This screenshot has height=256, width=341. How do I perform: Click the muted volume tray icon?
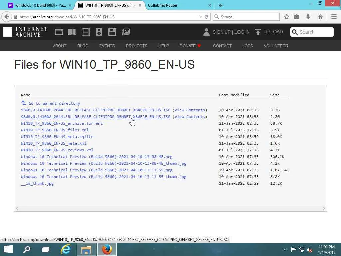pyautogui.click(x=310, y=250)
